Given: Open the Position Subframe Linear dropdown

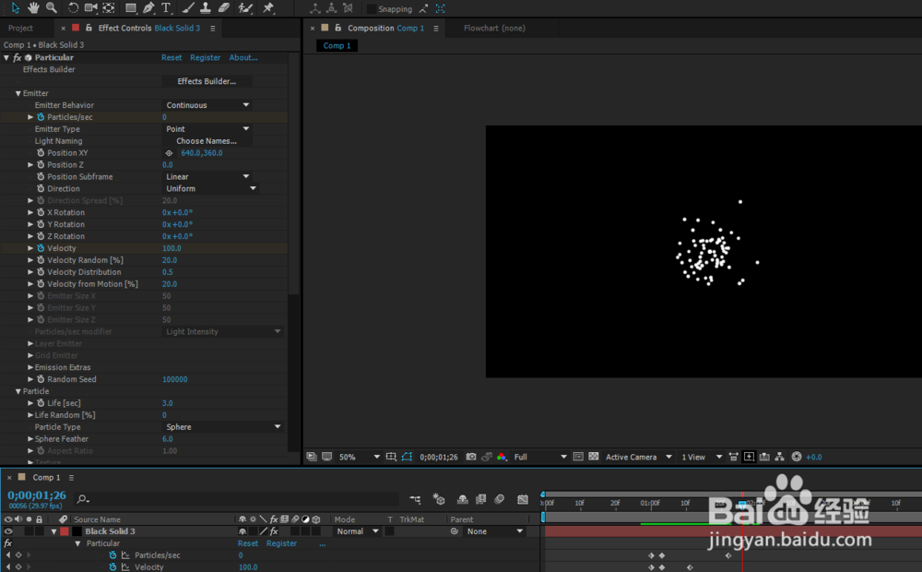Looking at the screenshot, I should 207,176.
